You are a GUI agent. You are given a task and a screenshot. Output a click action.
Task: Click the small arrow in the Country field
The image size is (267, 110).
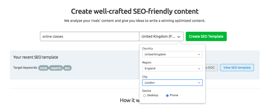click(x=199, y=55)
